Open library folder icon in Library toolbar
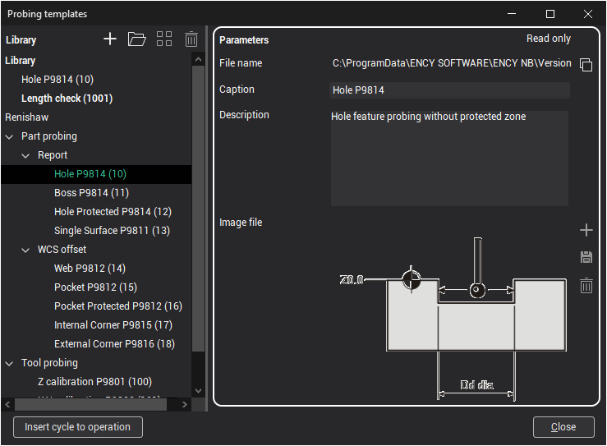 click(x=136, y=39)
